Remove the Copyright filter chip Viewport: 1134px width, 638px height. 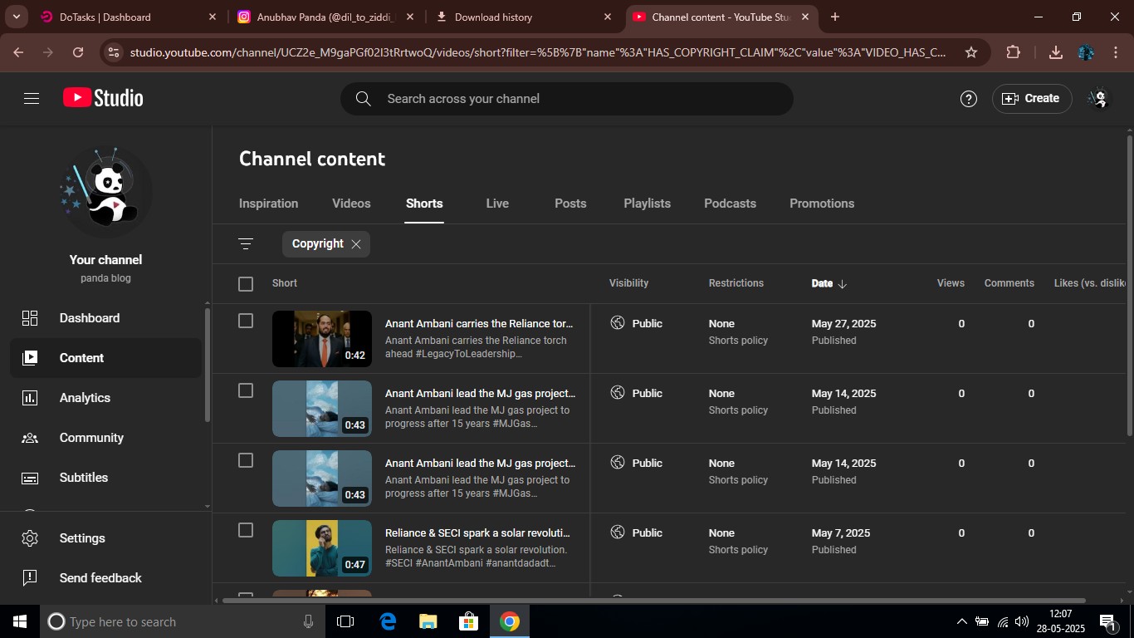(x=356, y=244)
